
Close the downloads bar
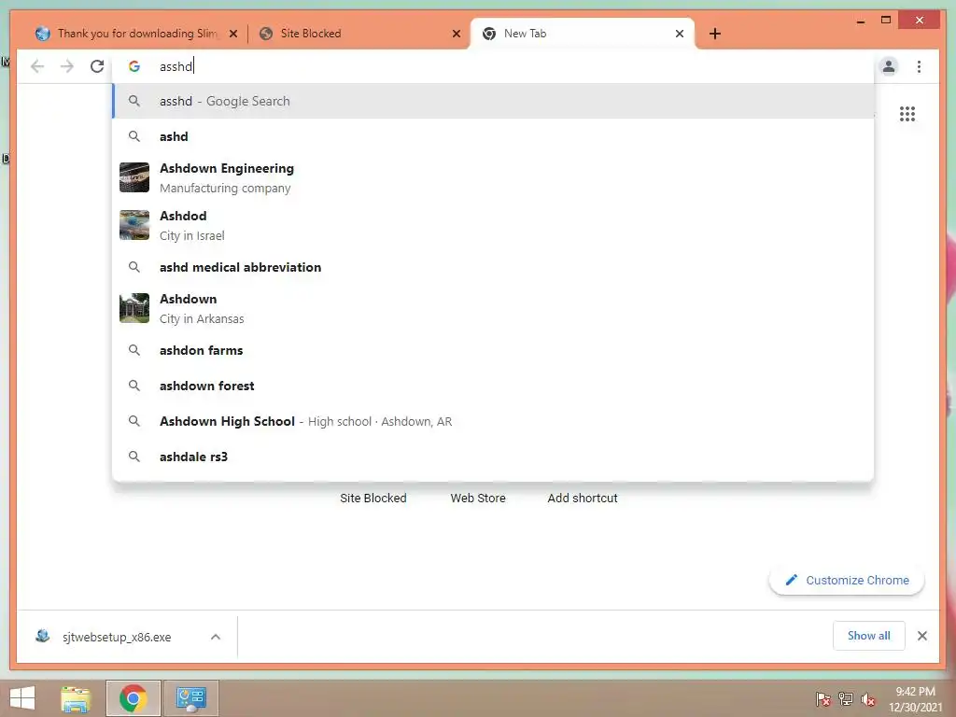[x=922, y=636]
